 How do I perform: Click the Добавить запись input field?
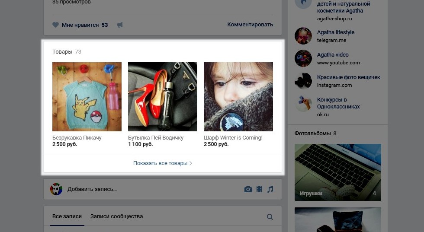pos(151,189)
